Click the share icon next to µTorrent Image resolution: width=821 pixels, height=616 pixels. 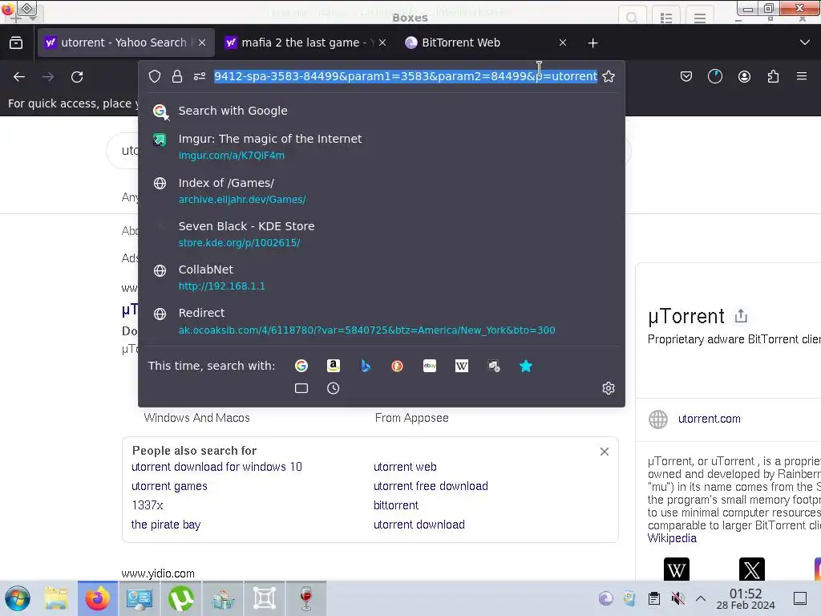pos(740,316)
